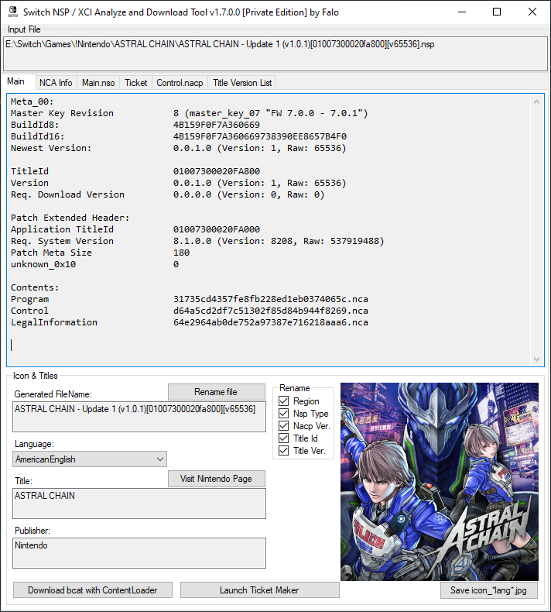Toggle the Title Id checkbox
This screenshot has width=551, height=612.
(x=284, y=438)
